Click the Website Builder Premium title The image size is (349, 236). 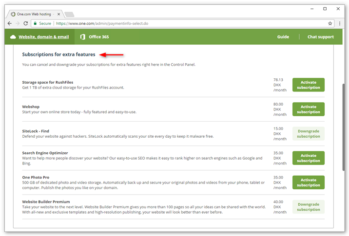coord(46,202)
